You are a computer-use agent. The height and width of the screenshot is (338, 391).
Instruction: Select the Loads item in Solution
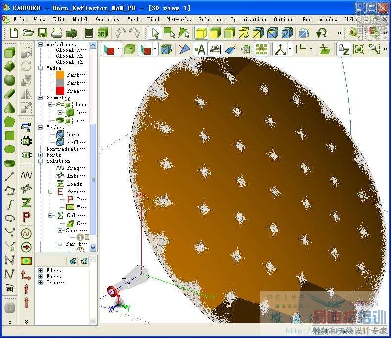74,184
